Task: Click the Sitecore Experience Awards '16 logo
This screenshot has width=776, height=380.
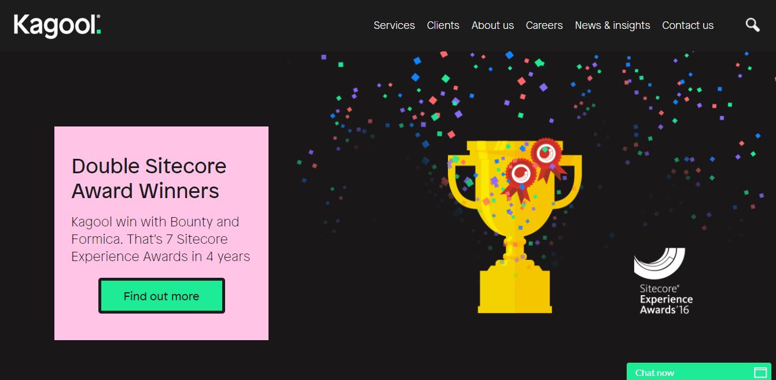Action: [663, 281]
